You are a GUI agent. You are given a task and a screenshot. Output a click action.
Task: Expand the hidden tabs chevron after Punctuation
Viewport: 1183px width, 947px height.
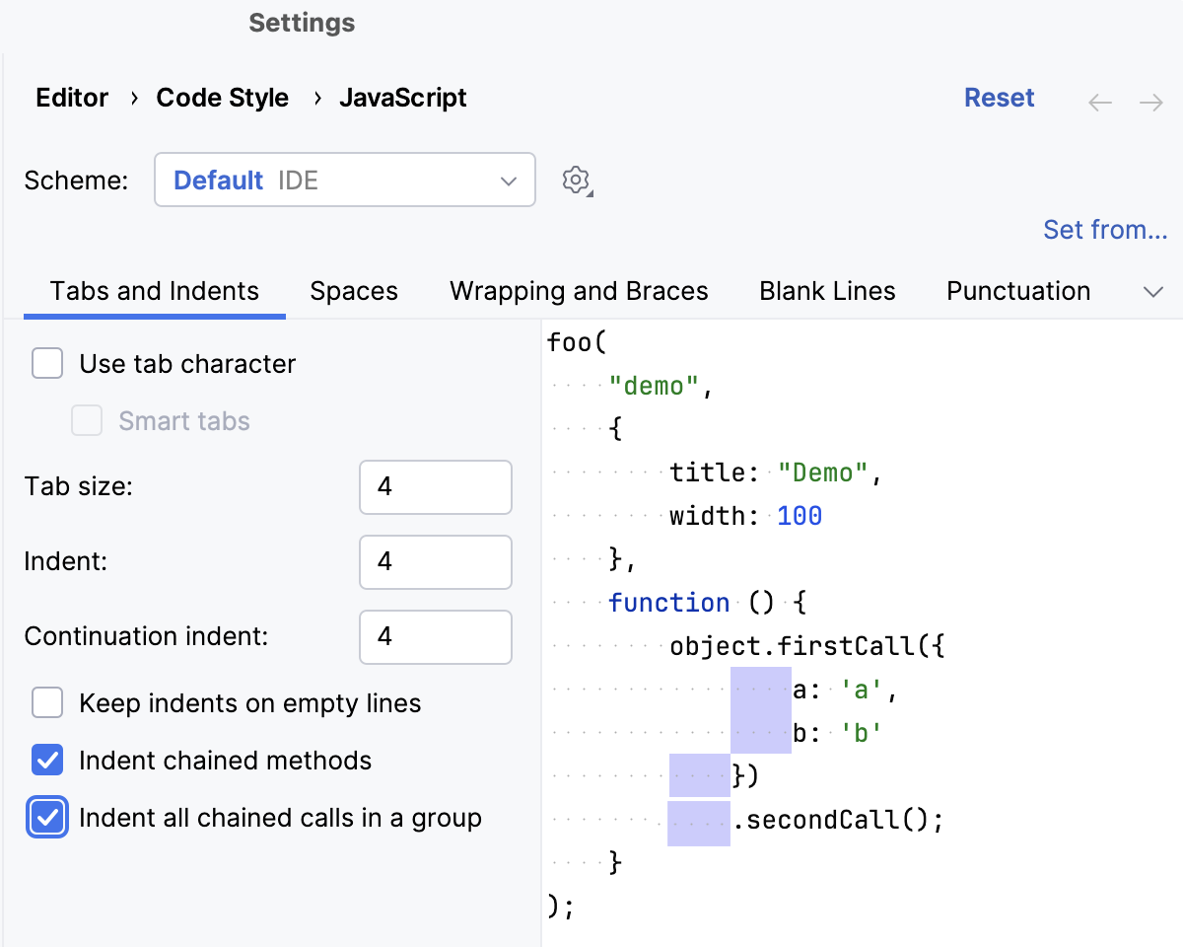pos(1152,291)
